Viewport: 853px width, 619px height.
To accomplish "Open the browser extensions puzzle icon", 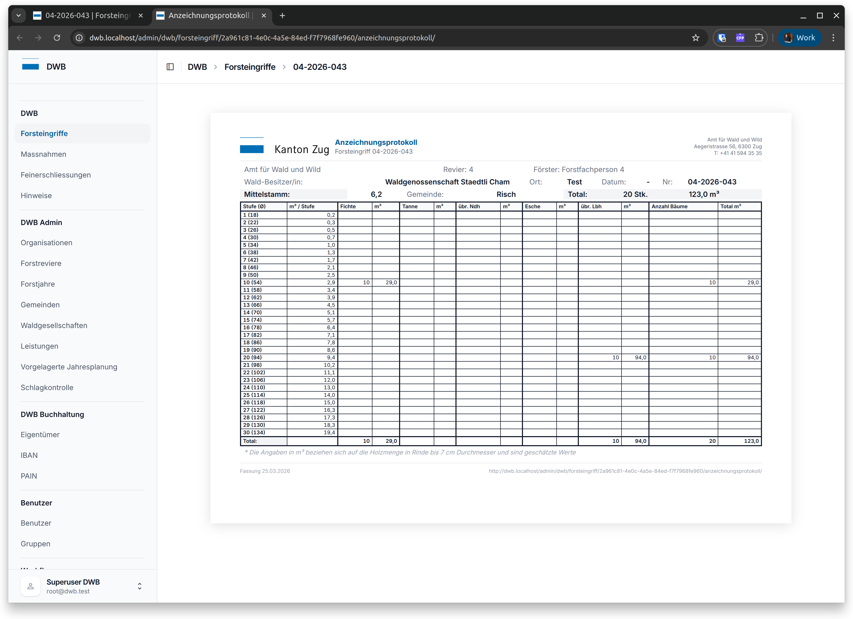I will [x=759, y=38].
